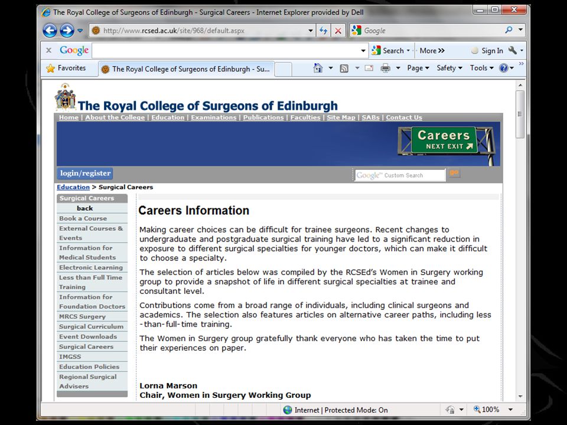
Task: Open Contact Us navigation link
Action: tap(404, 117)
